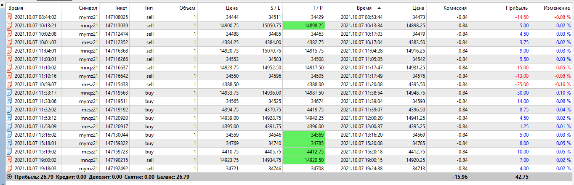Select the total commission -15.96
Image resolution: width=574 pixels, height=185 pixels.
tap(460, 177)
